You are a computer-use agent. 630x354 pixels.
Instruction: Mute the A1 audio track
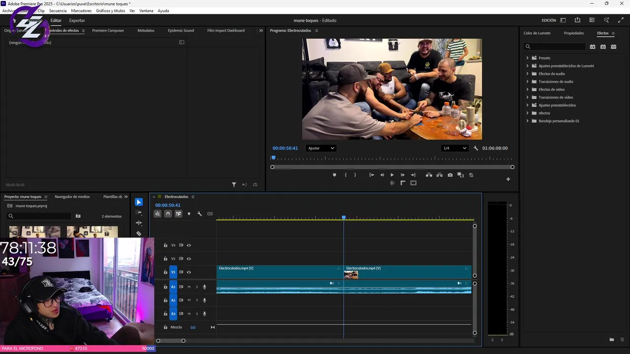click(x=189, y=287)
